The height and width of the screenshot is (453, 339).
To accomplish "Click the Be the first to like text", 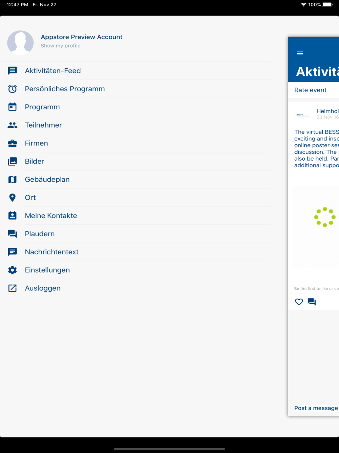I will pyautogui.click(x=316, y=289).
